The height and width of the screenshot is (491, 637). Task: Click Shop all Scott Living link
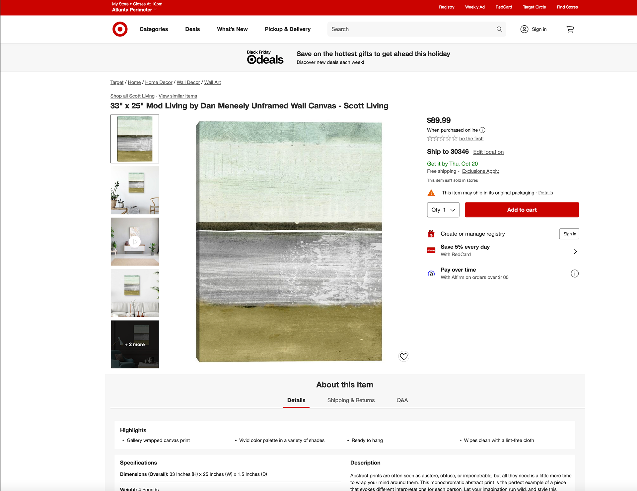tap(132, 96)
